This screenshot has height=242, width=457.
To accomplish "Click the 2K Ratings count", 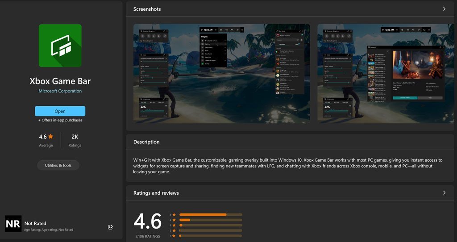I will pos(75,140).
